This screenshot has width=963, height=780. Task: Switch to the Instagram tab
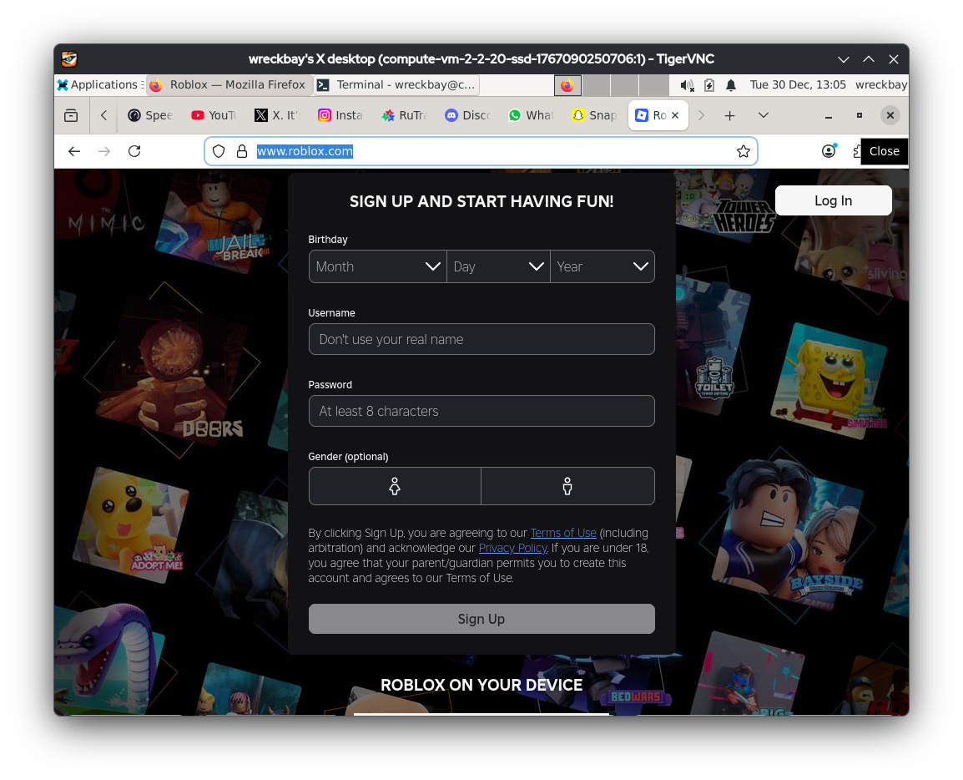point(340,115)
